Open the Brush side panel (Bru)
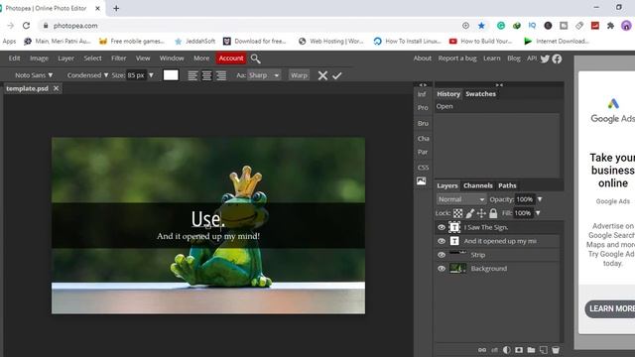This screenshot has width=635, height=357. point(423,123)
